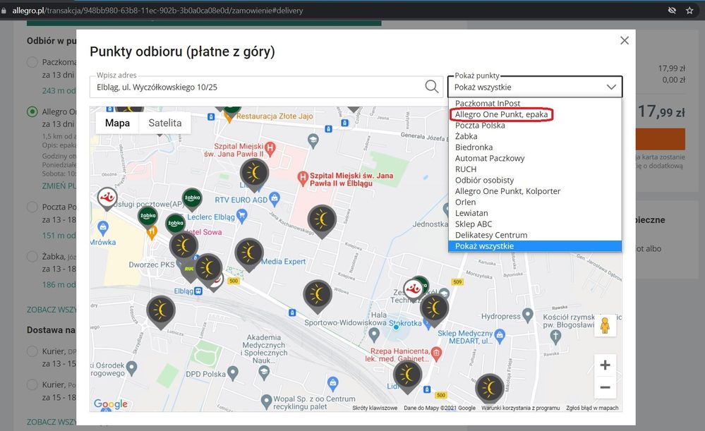Click the ZMIEŃ link under Allegro One
This screenshot has height=431, width=705.
tap(59, 186)
